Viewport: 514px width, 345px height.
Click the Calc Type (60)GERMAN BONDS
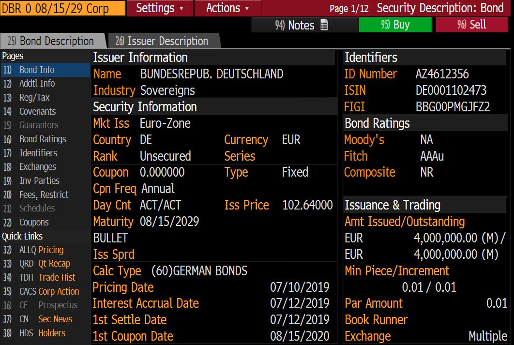(x=199, y=271)
